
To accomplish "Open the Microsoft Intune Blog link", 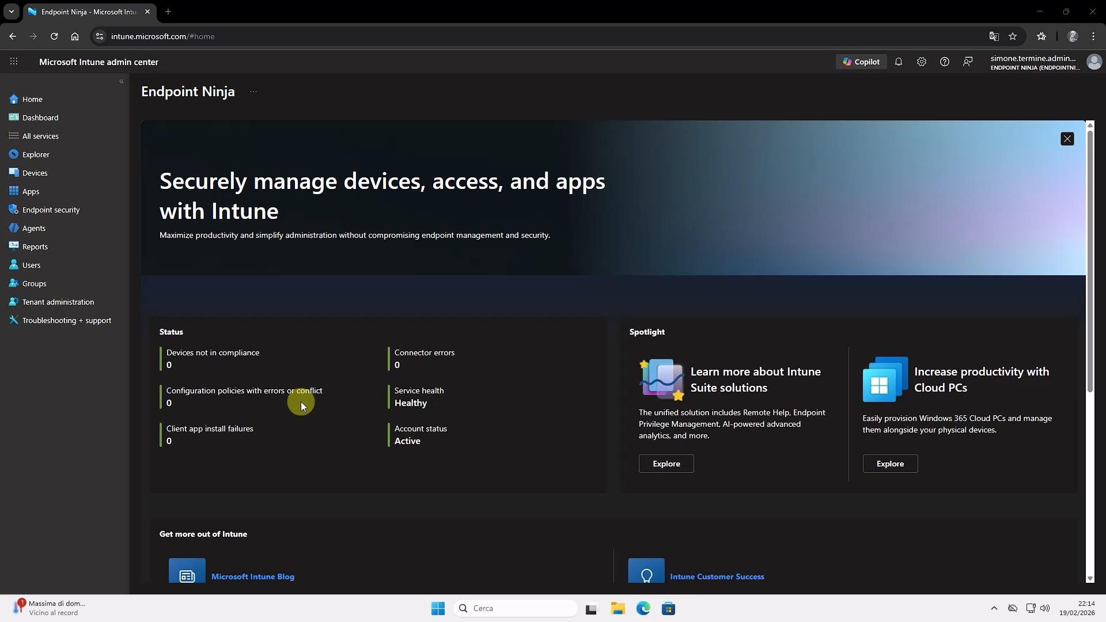I will coord(252,577).
